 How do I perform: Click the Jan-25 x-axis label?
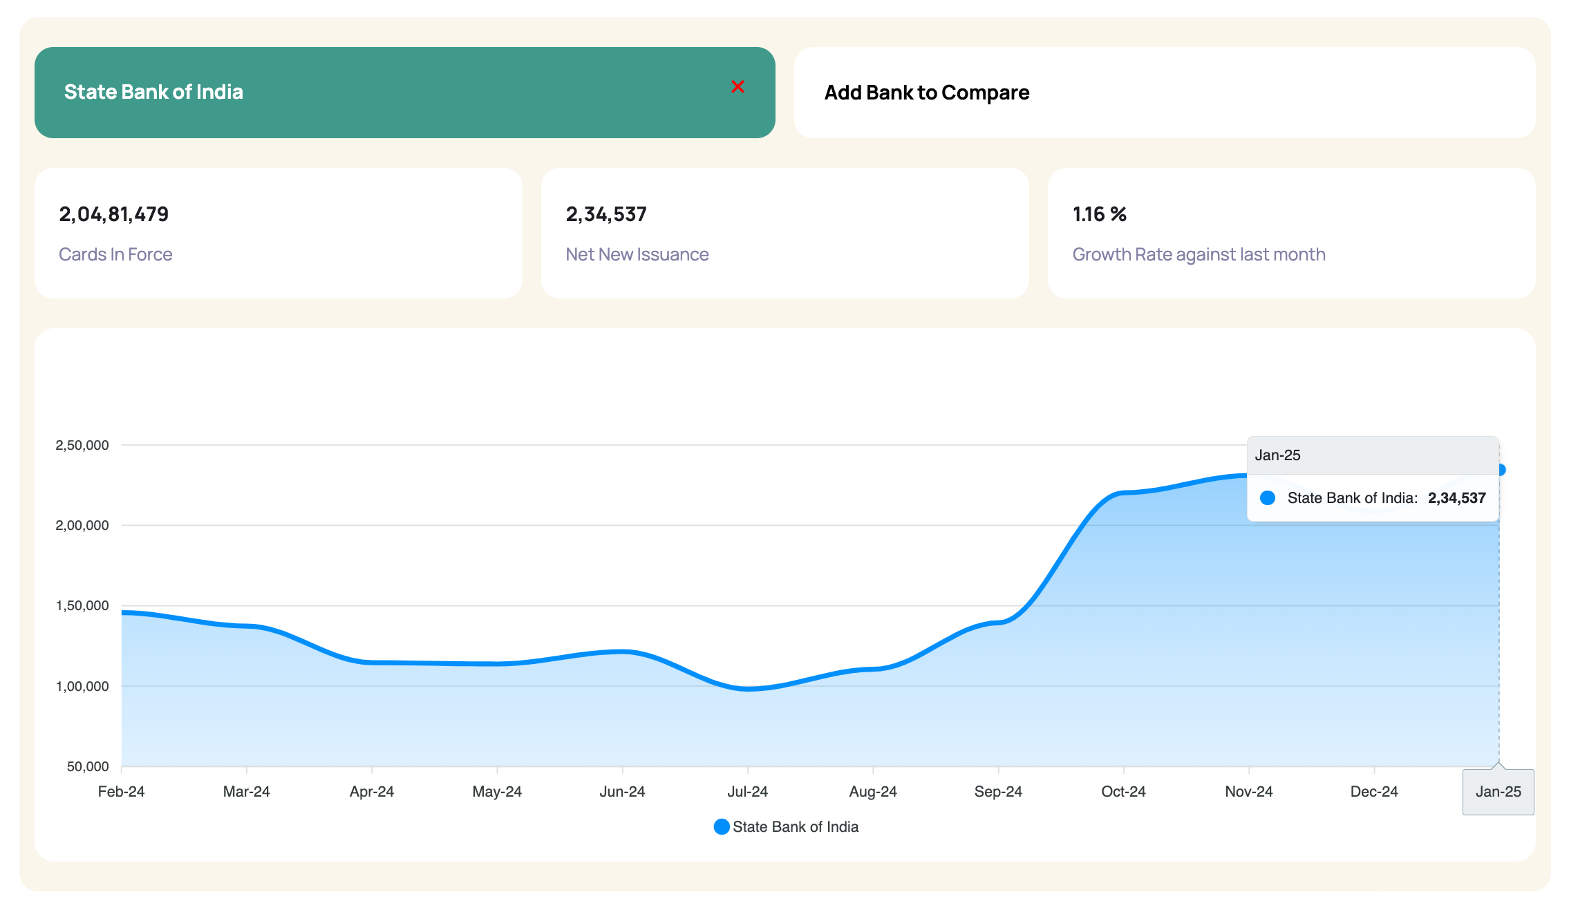tap(1498, 792)
